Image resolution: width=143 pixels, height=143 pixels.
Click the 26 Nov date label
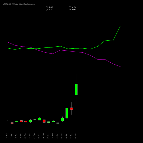[43, 136]
